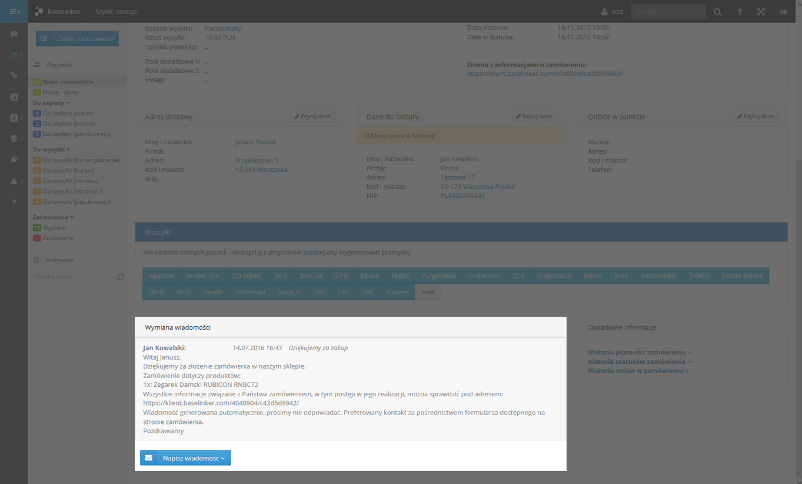Expand Historia płatności zamówienia
The image size is (802, 484).
click(639, 352)
